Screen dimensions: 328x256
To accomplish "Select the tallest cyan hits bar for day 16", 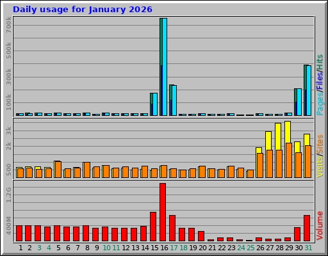I will pos(165,67).
